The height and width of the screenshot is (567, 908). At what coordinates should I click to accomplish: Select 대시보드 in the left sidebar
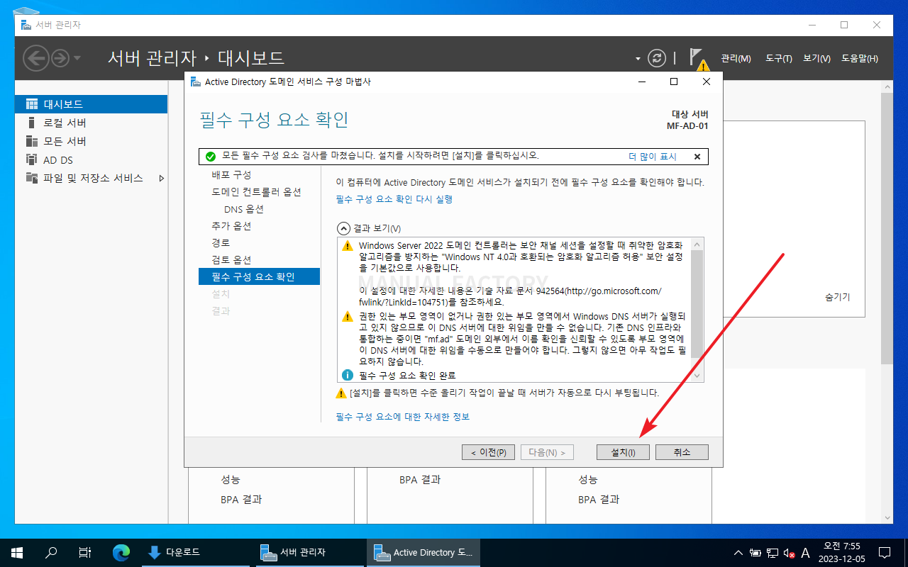click(x=91, y=104)
